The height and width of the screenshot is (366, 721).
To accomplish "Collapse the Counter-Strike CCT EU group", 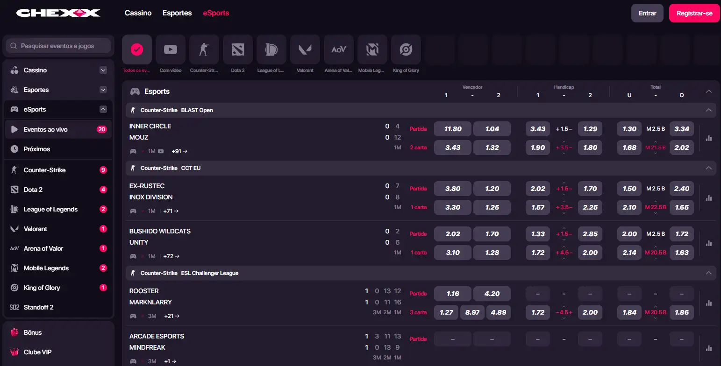I will point(709,168).
